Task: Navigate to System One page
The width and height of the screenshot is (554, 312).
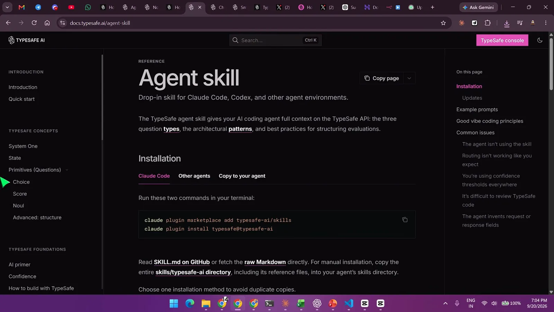Action: 23,146
